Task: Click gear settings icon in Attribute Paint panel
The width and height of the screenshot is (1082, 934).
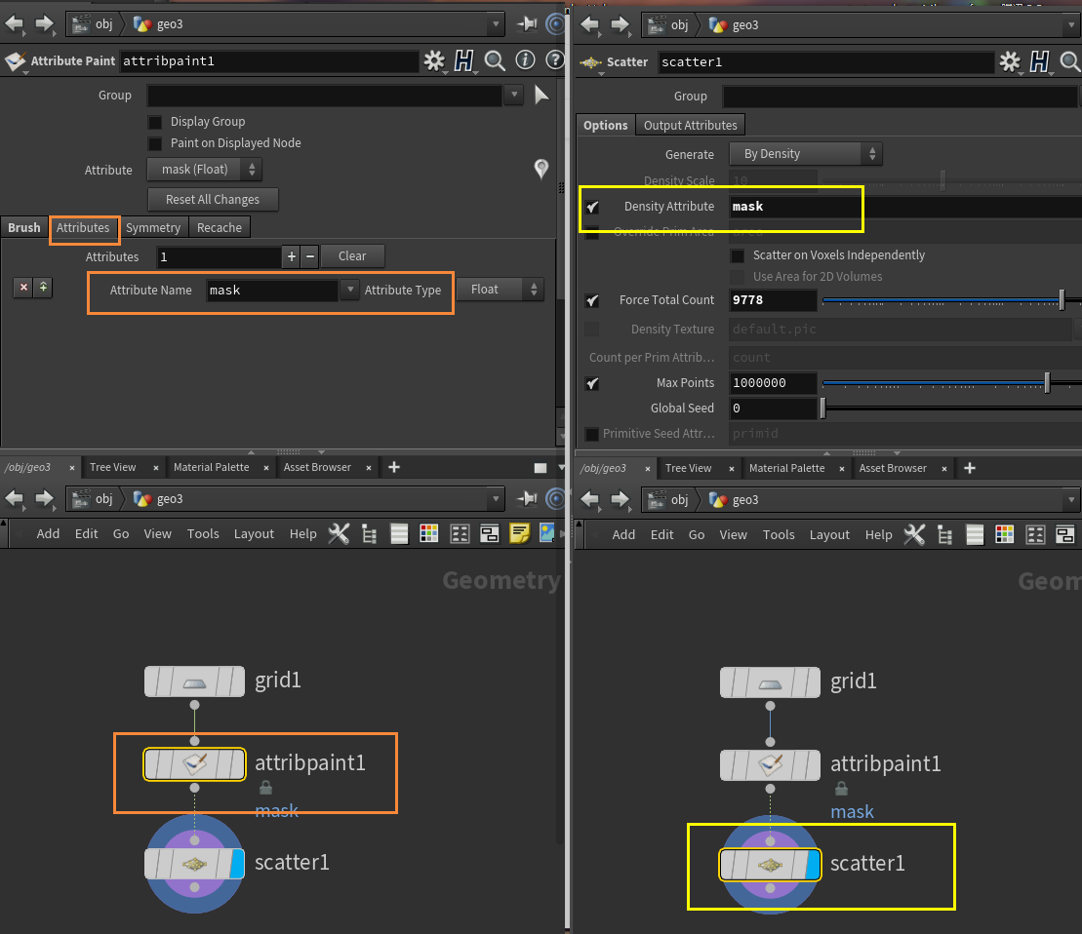Action: (434, 61)
